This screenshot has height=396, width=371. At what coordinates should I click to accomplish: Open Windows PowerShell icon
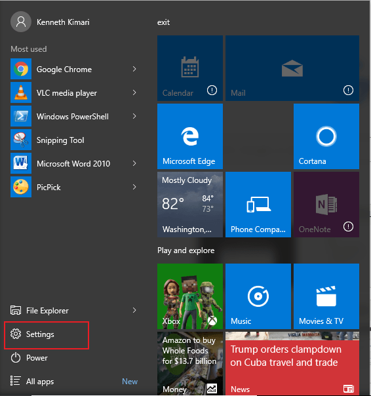pos(21,116)
